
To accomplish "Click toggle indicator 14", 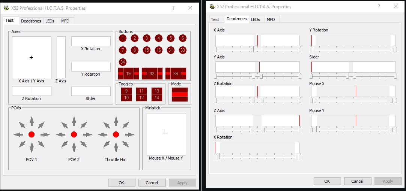I will click(x=157, y=98).
